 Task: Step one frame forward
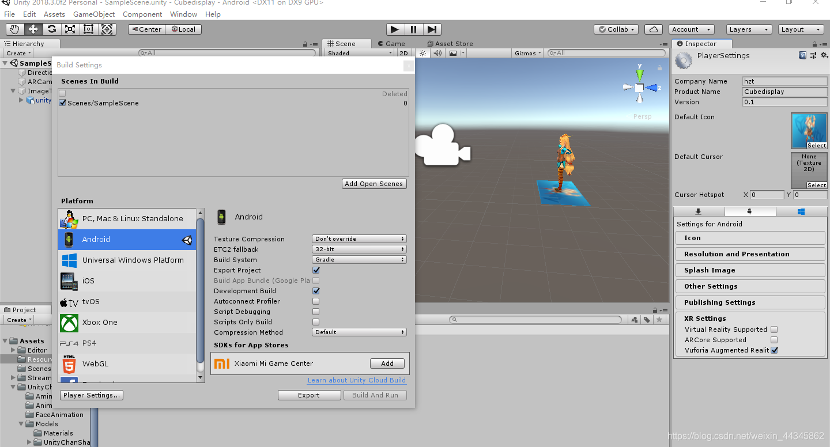coord(432,29)
